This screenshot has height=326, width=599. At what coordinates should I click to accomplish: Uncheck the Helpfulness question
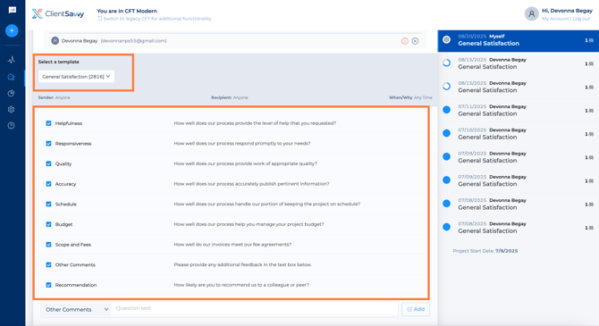point(48,123)
